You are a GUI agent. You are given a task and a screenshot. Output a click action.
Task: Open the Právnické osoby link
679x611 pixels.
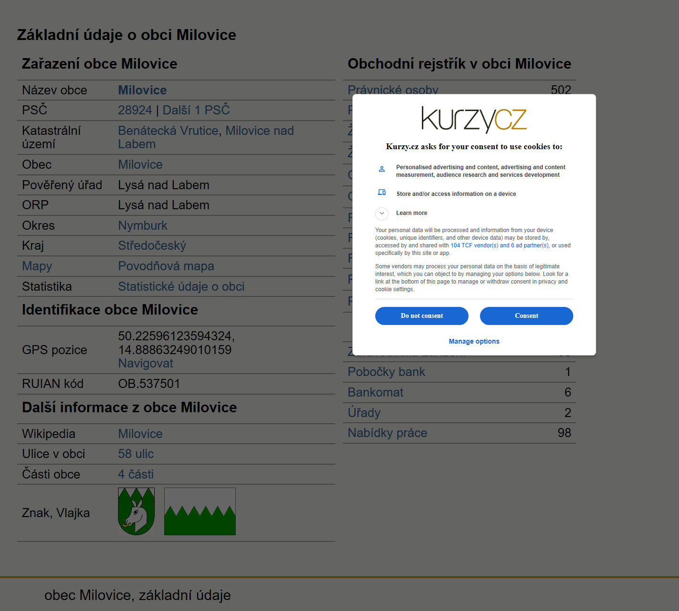point(393,90)
